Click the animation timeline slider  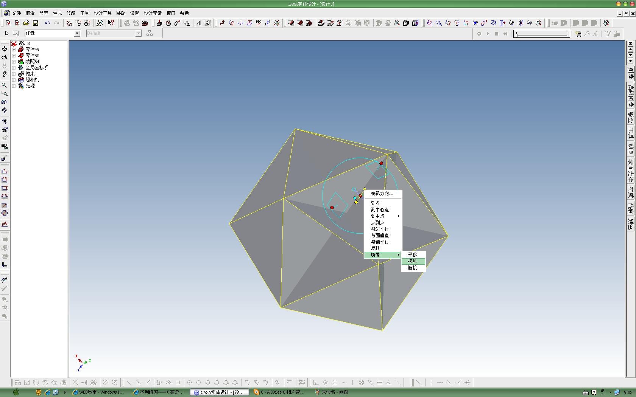542,34
